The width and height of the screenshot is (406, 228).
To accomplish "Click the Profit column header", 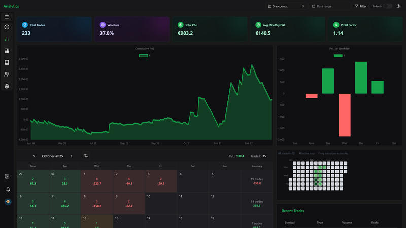I will tap(375, 222).
